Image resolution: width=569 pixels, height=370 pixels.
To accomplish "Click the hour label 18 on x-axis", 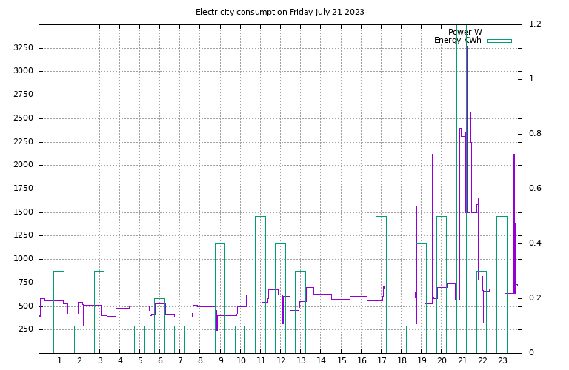I will 402,361.
